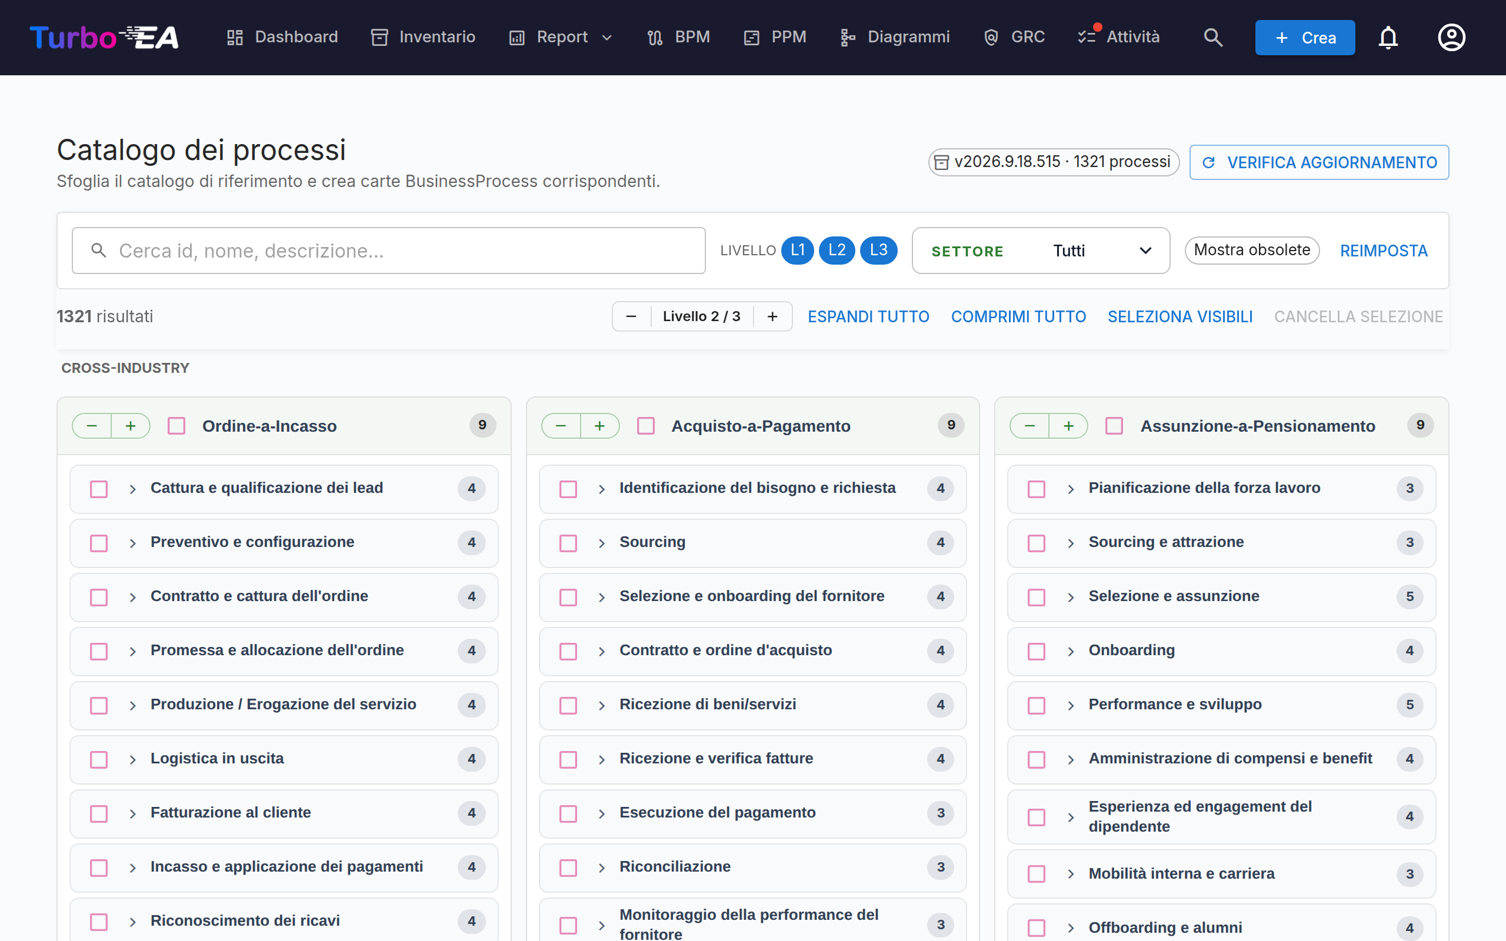The height and width of the screenshot is (941, 1506).
Task: Decrease level with minus next to Livello 2 / 3
Action: [x=631, y=316]
